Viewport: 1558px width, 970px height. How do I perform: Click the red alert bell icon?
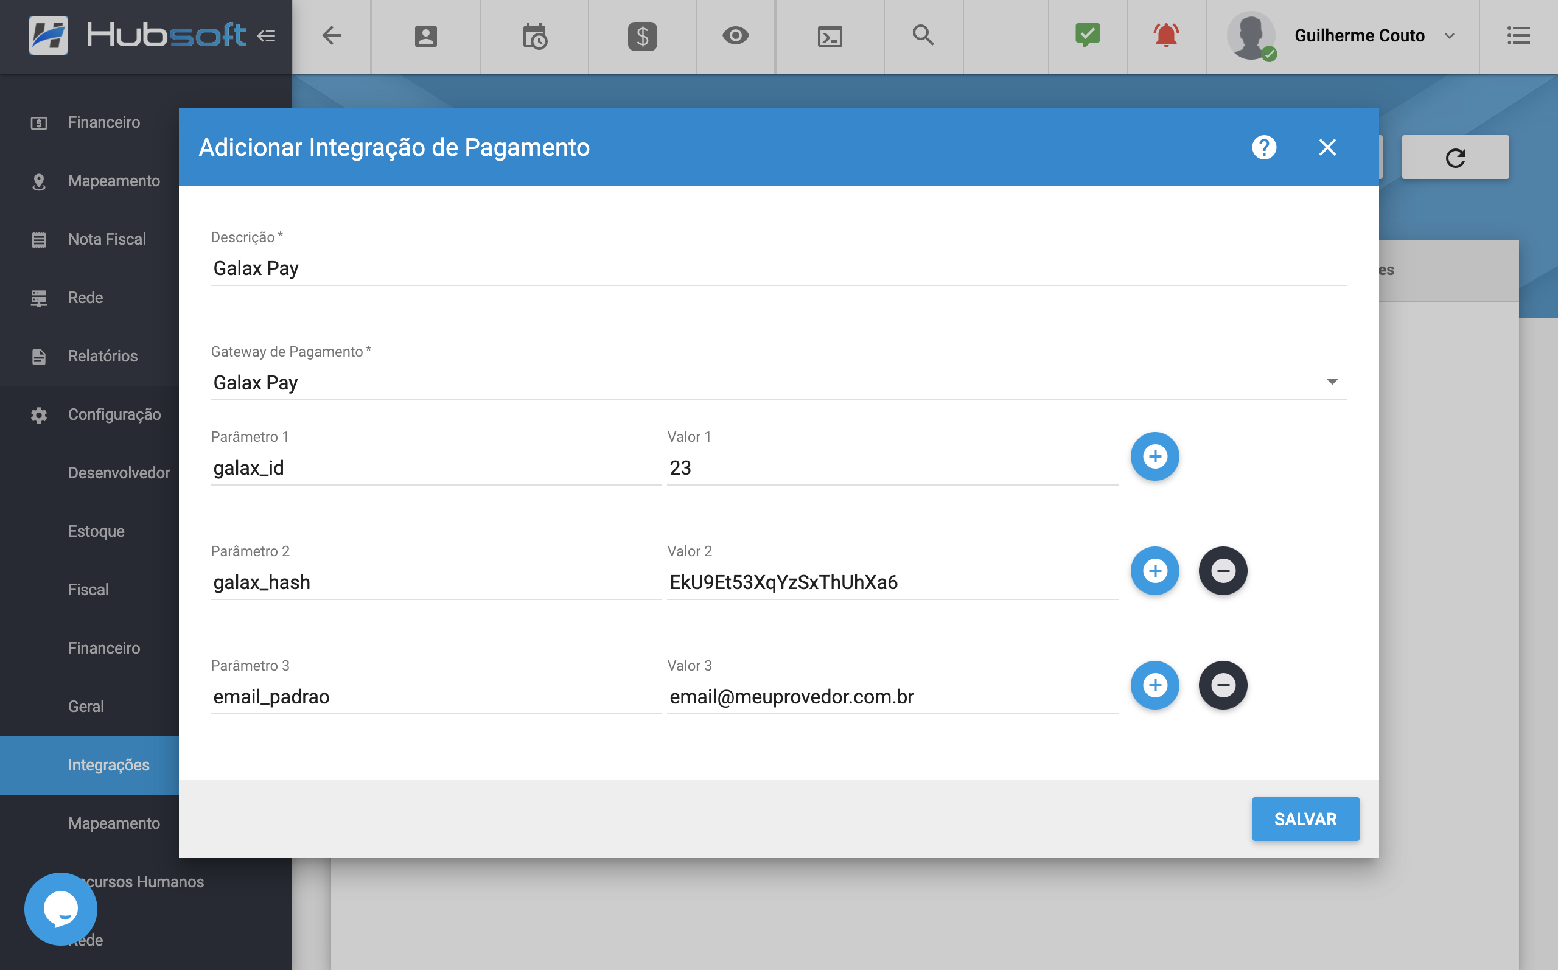pos(1166,35)
